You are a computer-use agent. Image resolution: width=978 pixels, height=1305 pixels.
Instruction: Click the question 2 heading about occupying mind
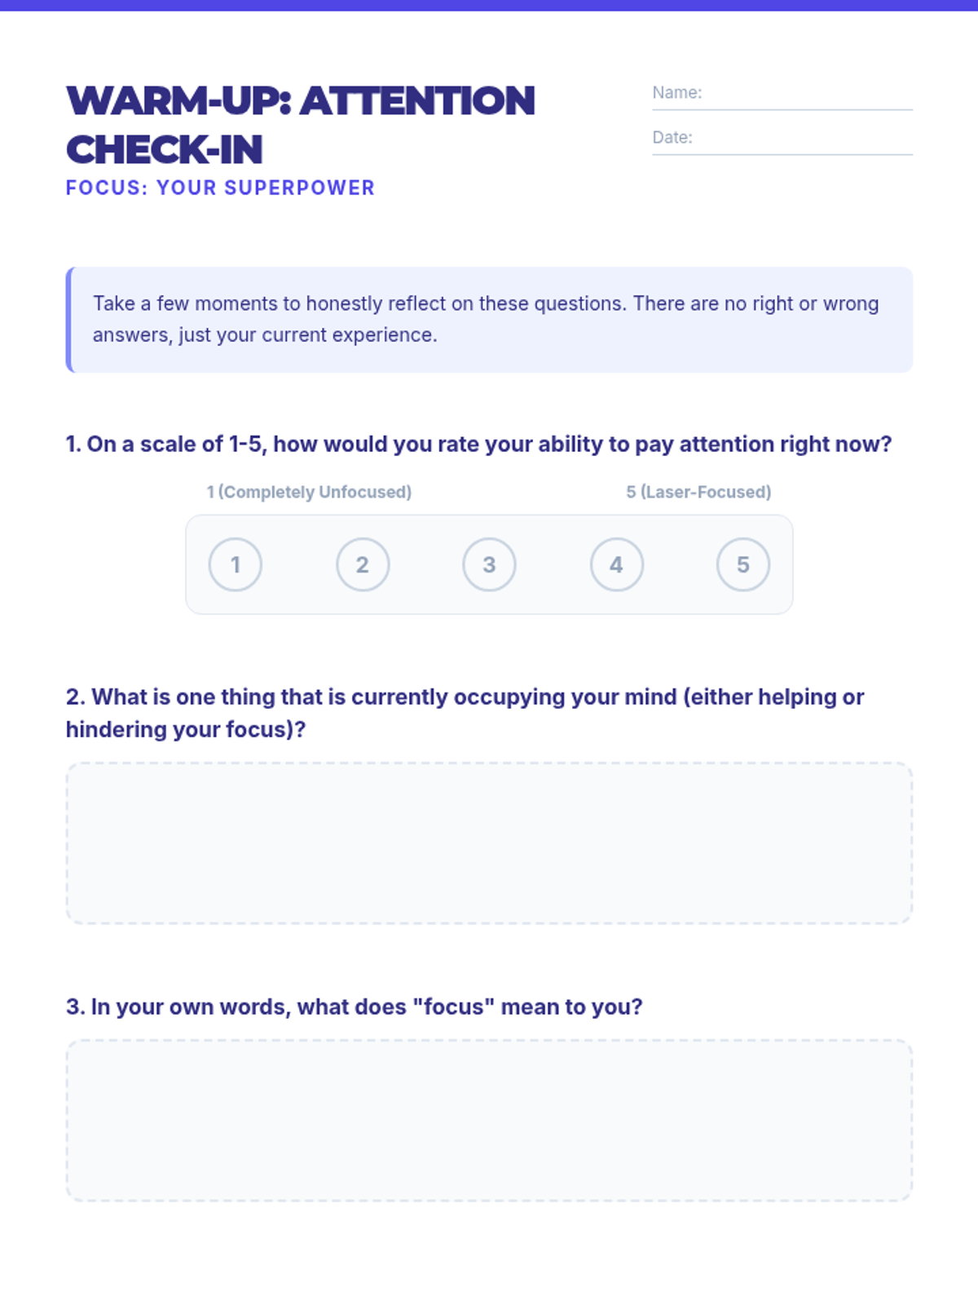coord(465,713)
